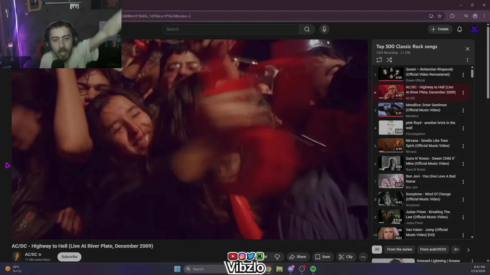Play Metallica Enter Sandman thumbnail
Image resolution: width=490 pixels, height=275 pixels.
[x=391, y=110]
